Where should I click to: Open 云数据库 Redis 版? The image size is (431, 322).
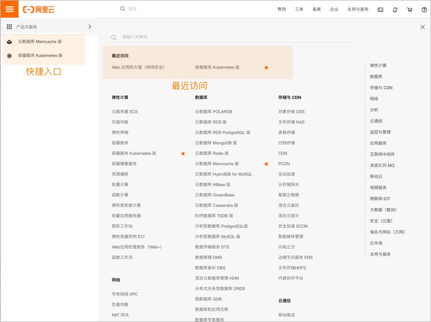[212, 153]
